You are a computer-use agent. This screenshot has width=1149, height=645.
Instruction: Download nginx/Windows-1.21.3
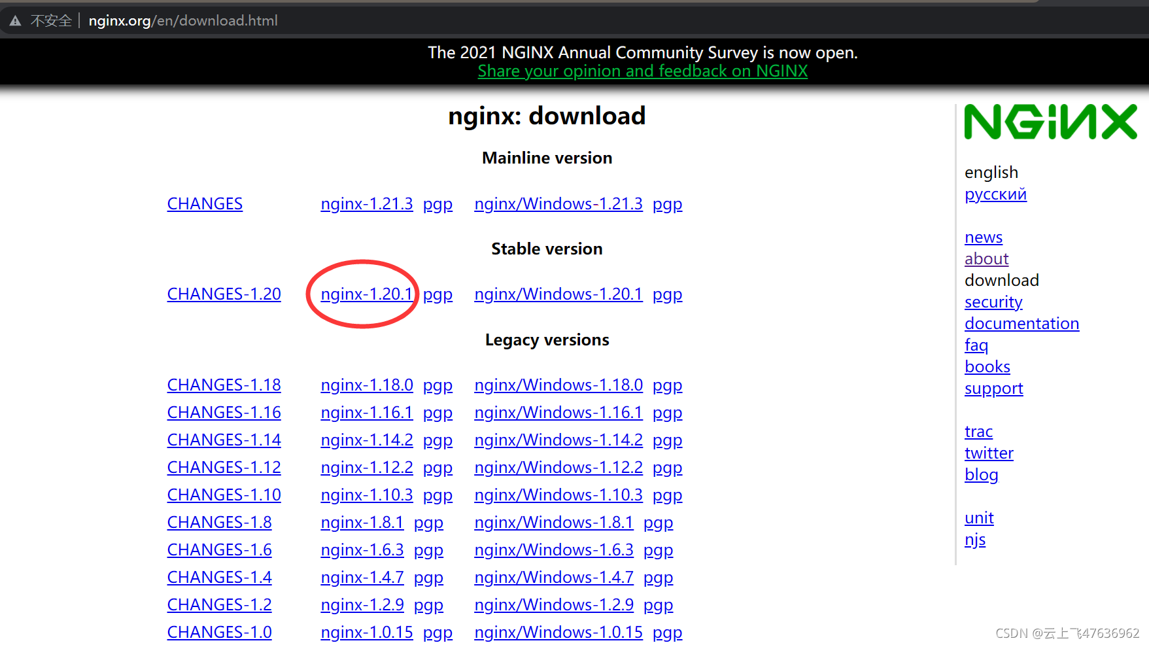[x=558, y=204]
